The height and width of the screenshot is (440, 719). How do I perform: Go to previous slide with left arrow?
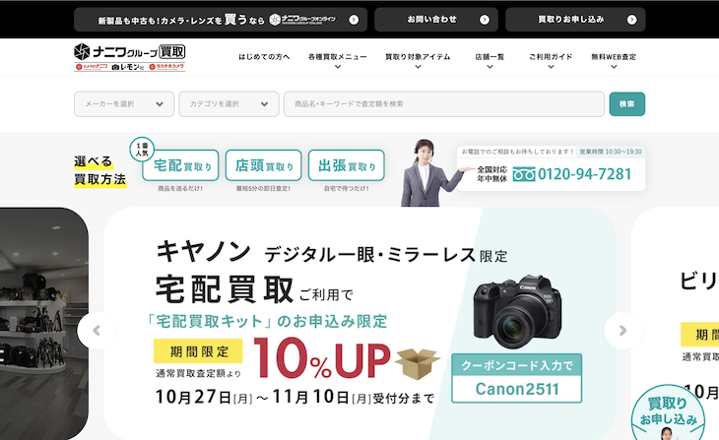pos(97,331)
